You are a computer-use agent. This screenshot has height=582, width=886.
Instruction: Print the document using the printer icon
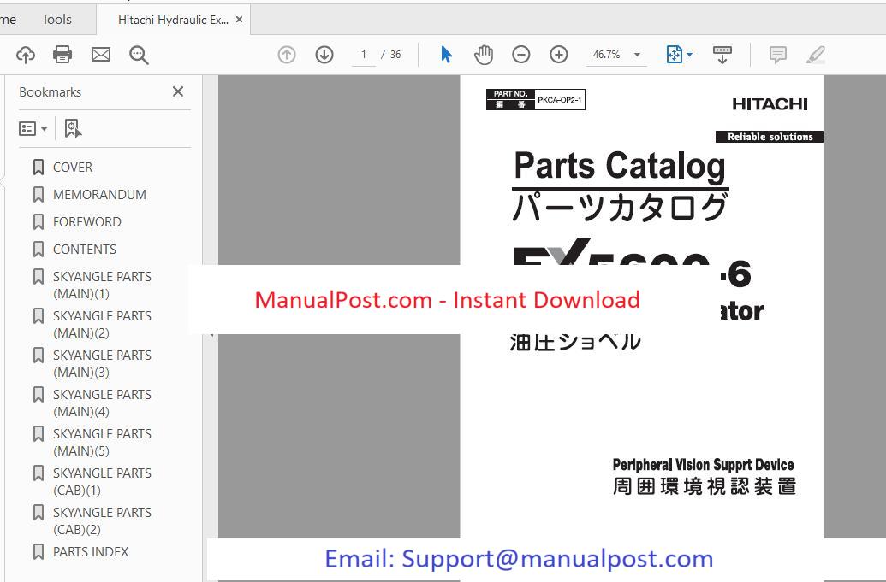tap(62, 55)
